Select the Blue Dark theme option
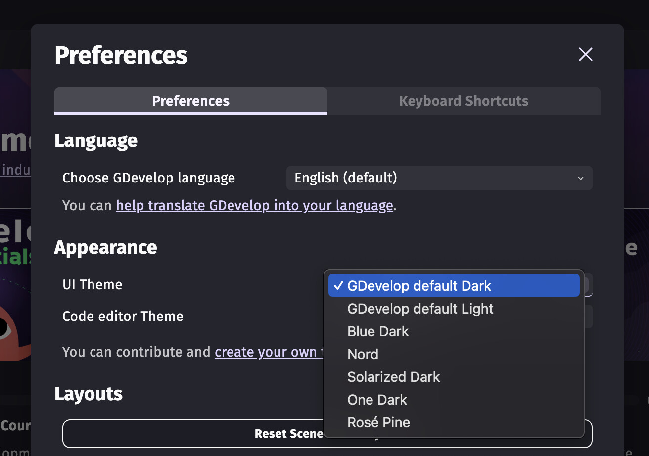 point(378,331)
